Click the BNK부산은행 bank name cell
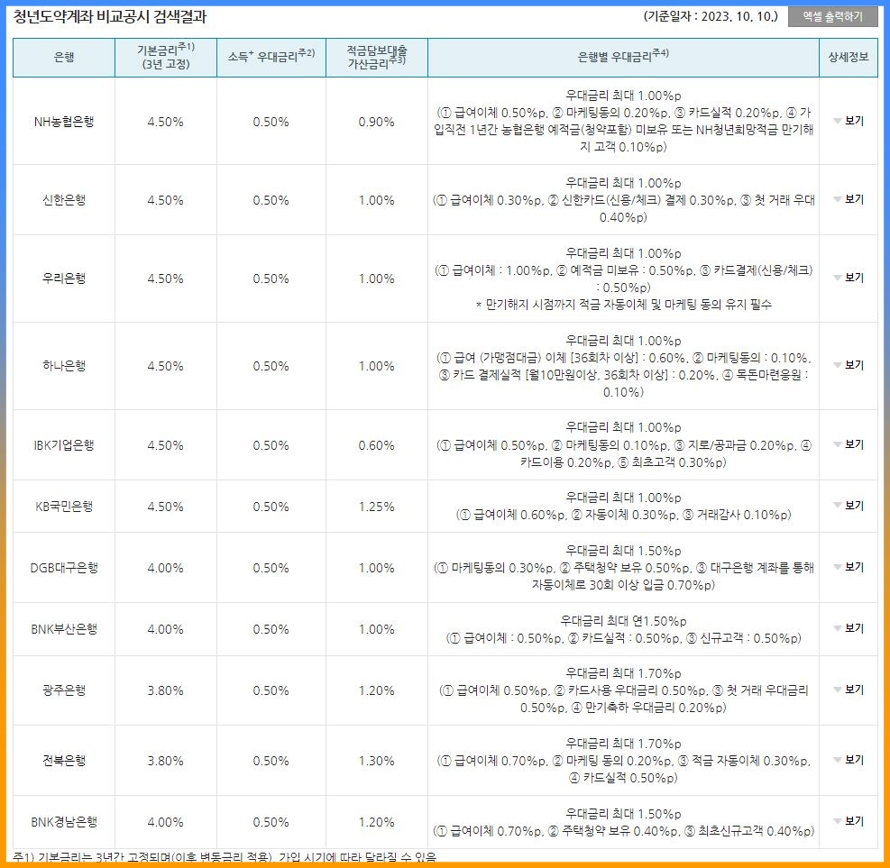The width and height of the screenshot is (890, 868). click(64, 628)
